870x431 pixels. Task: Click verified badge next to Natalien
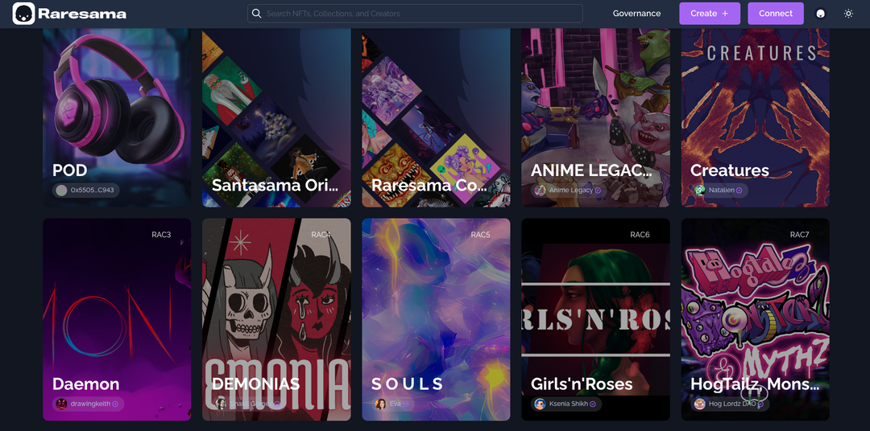[739, 190]
